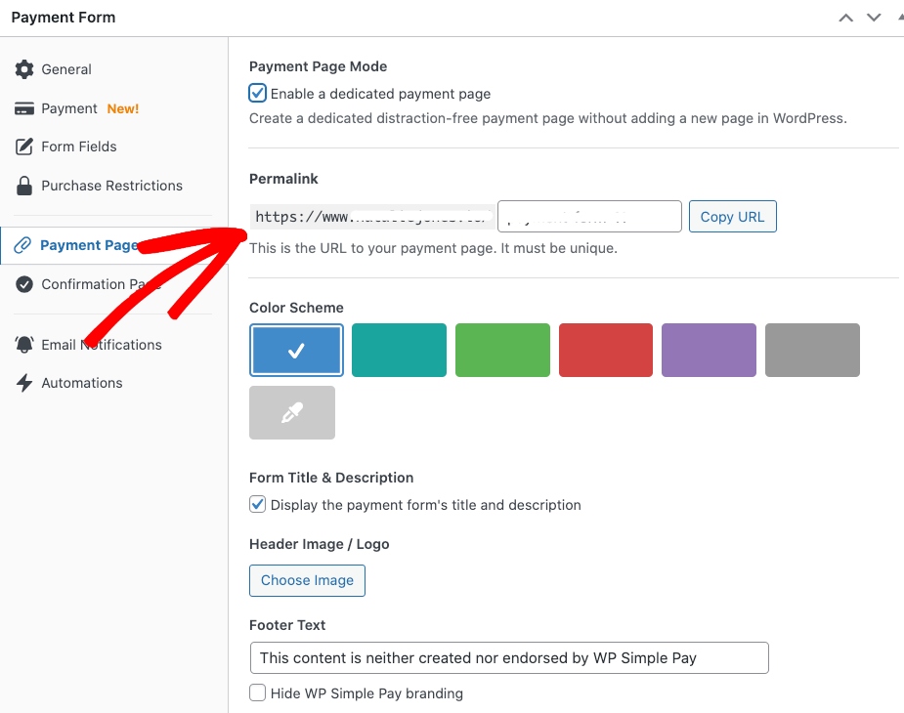Disable the dedicated payment page checkbox

click(258, 94)
